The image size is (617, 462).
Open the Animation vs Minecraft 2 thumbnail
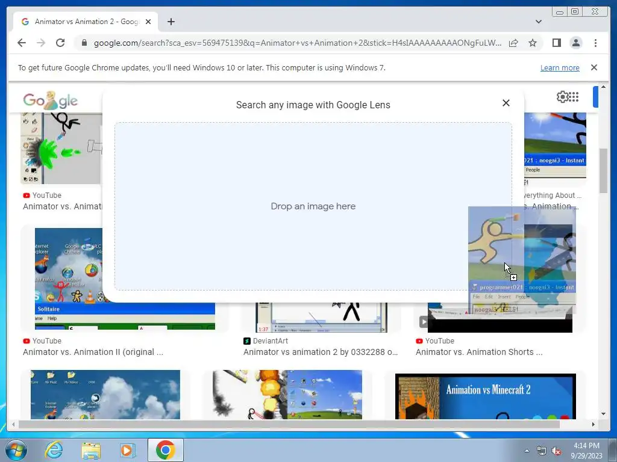486,396
